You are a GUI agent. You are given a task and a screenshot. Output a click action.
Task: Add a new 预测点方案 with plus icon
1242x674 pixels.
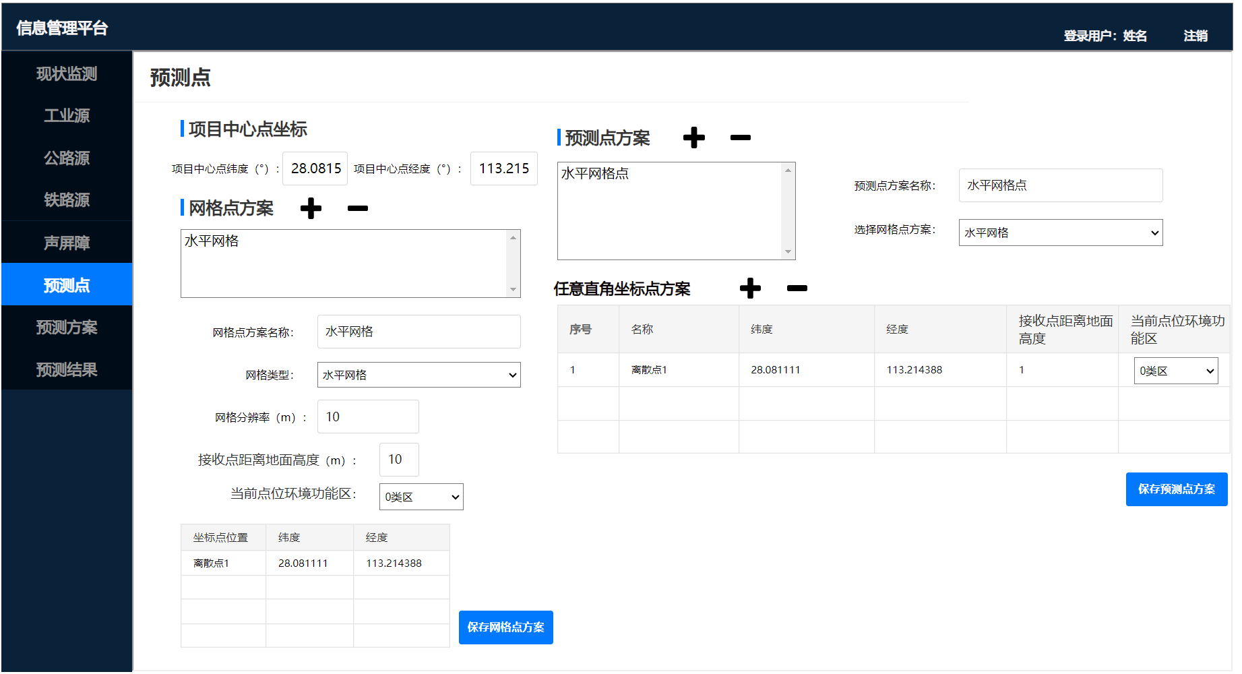(693, 137)
